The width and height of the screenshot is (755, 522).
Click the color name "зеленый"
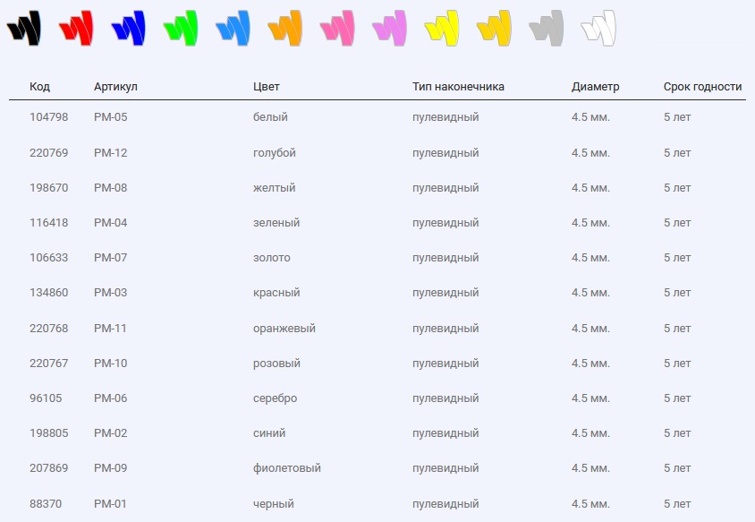click(x=276, y=223)
